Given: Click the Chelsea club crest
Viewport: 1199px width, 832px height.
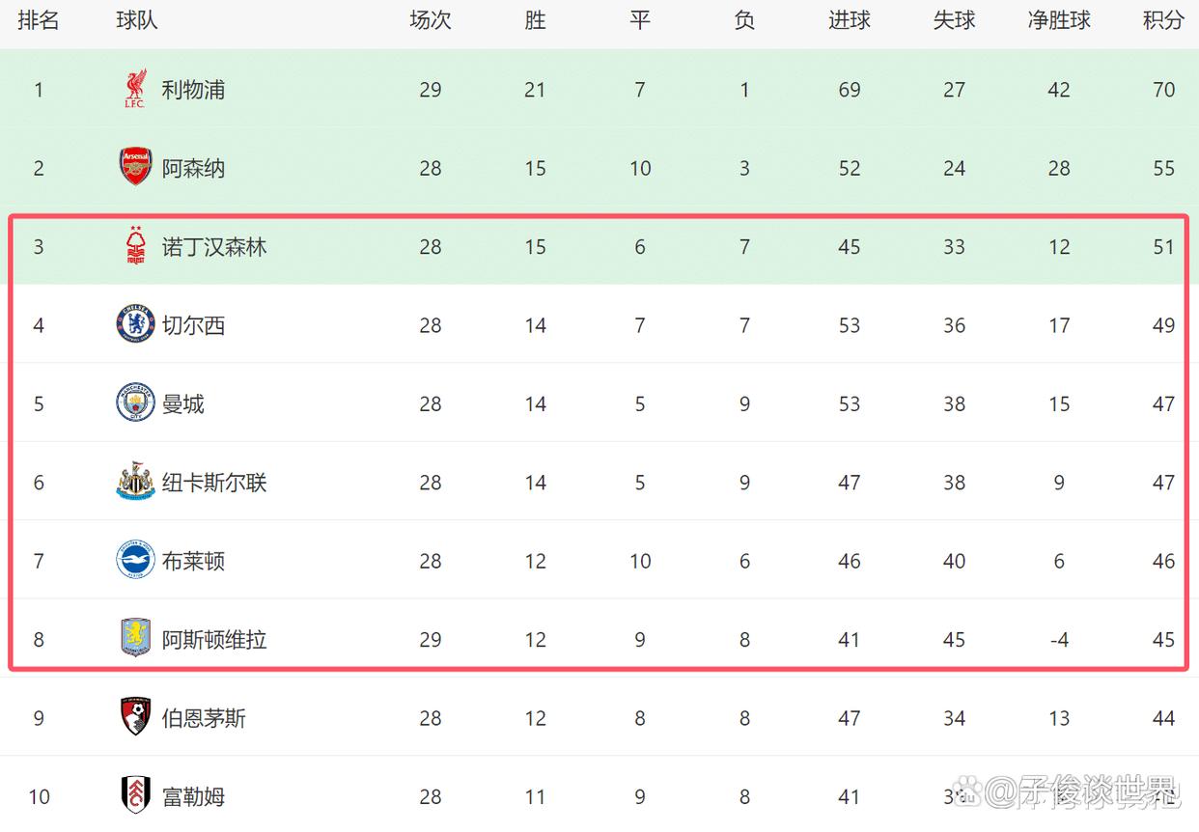Looking at the screenshot, I should (x=135, y=324).
